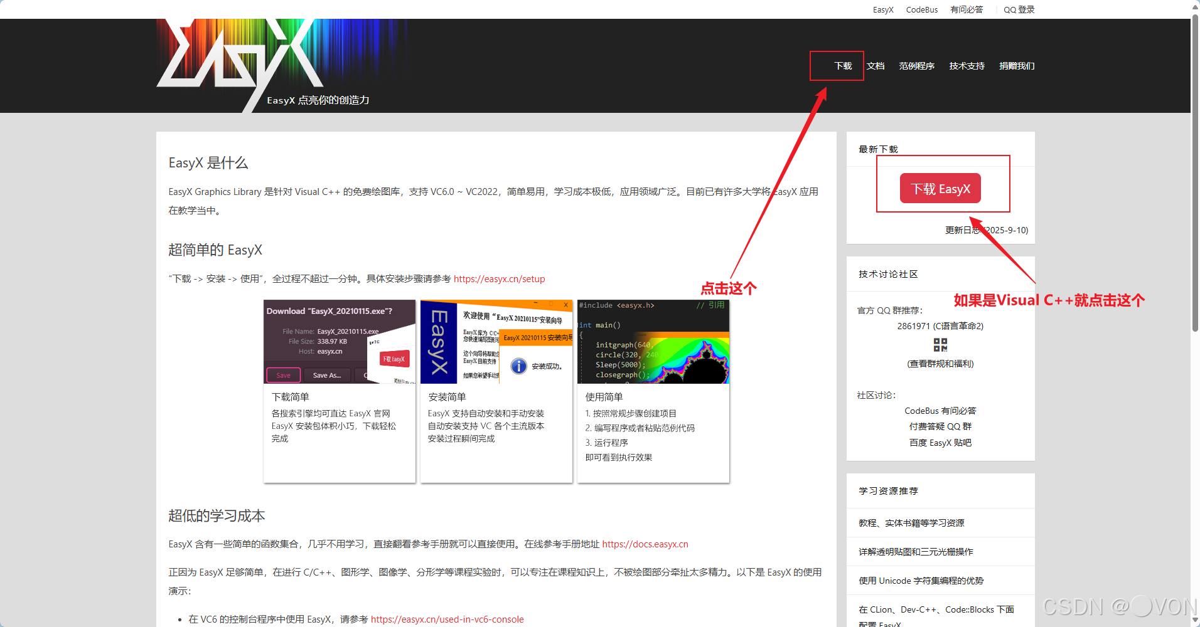Open the 文档 navigation menu item
1200x627 pixels.
click(876, 66)
